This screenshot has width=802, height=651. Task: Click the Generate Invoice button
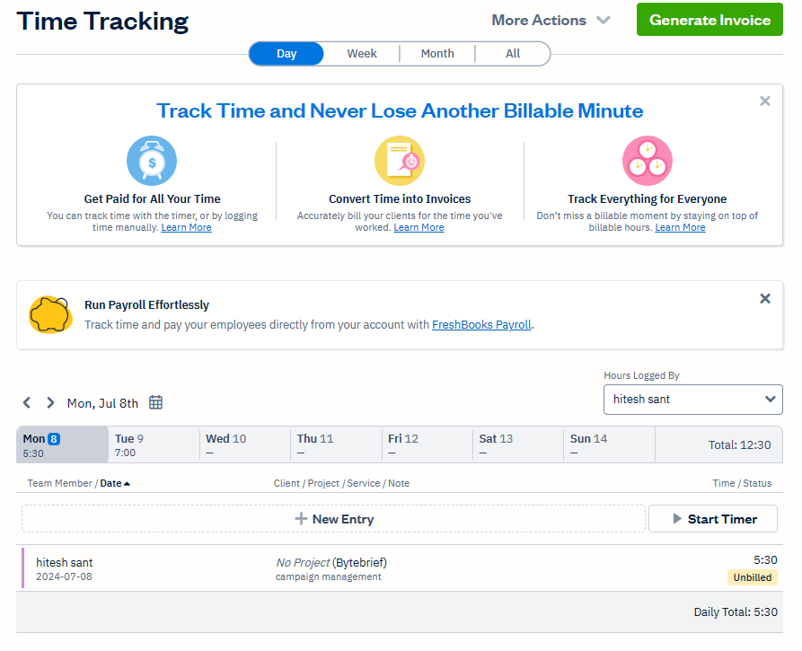point(709,20)
